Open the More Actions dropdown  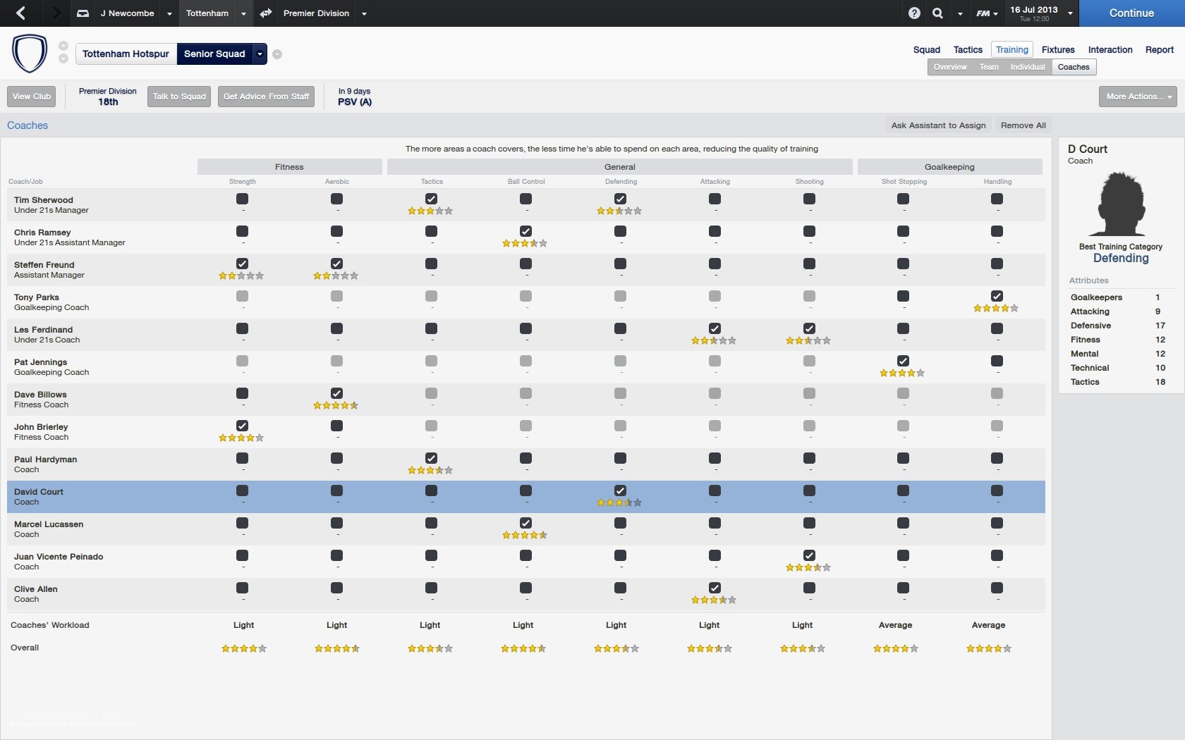click(x=1137, y=97)
